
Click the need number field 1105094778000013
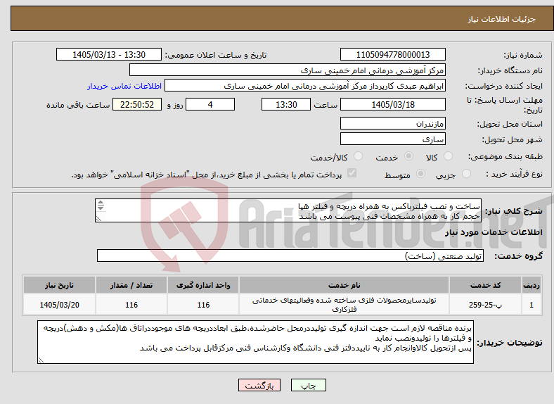392,54
